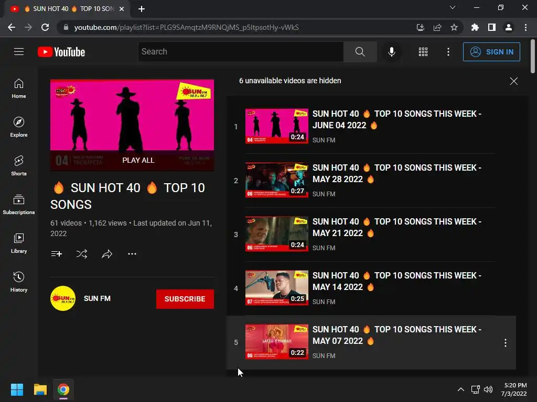
Task: Bookmark this page with the star icon
Action: click(x=454, y=27)
